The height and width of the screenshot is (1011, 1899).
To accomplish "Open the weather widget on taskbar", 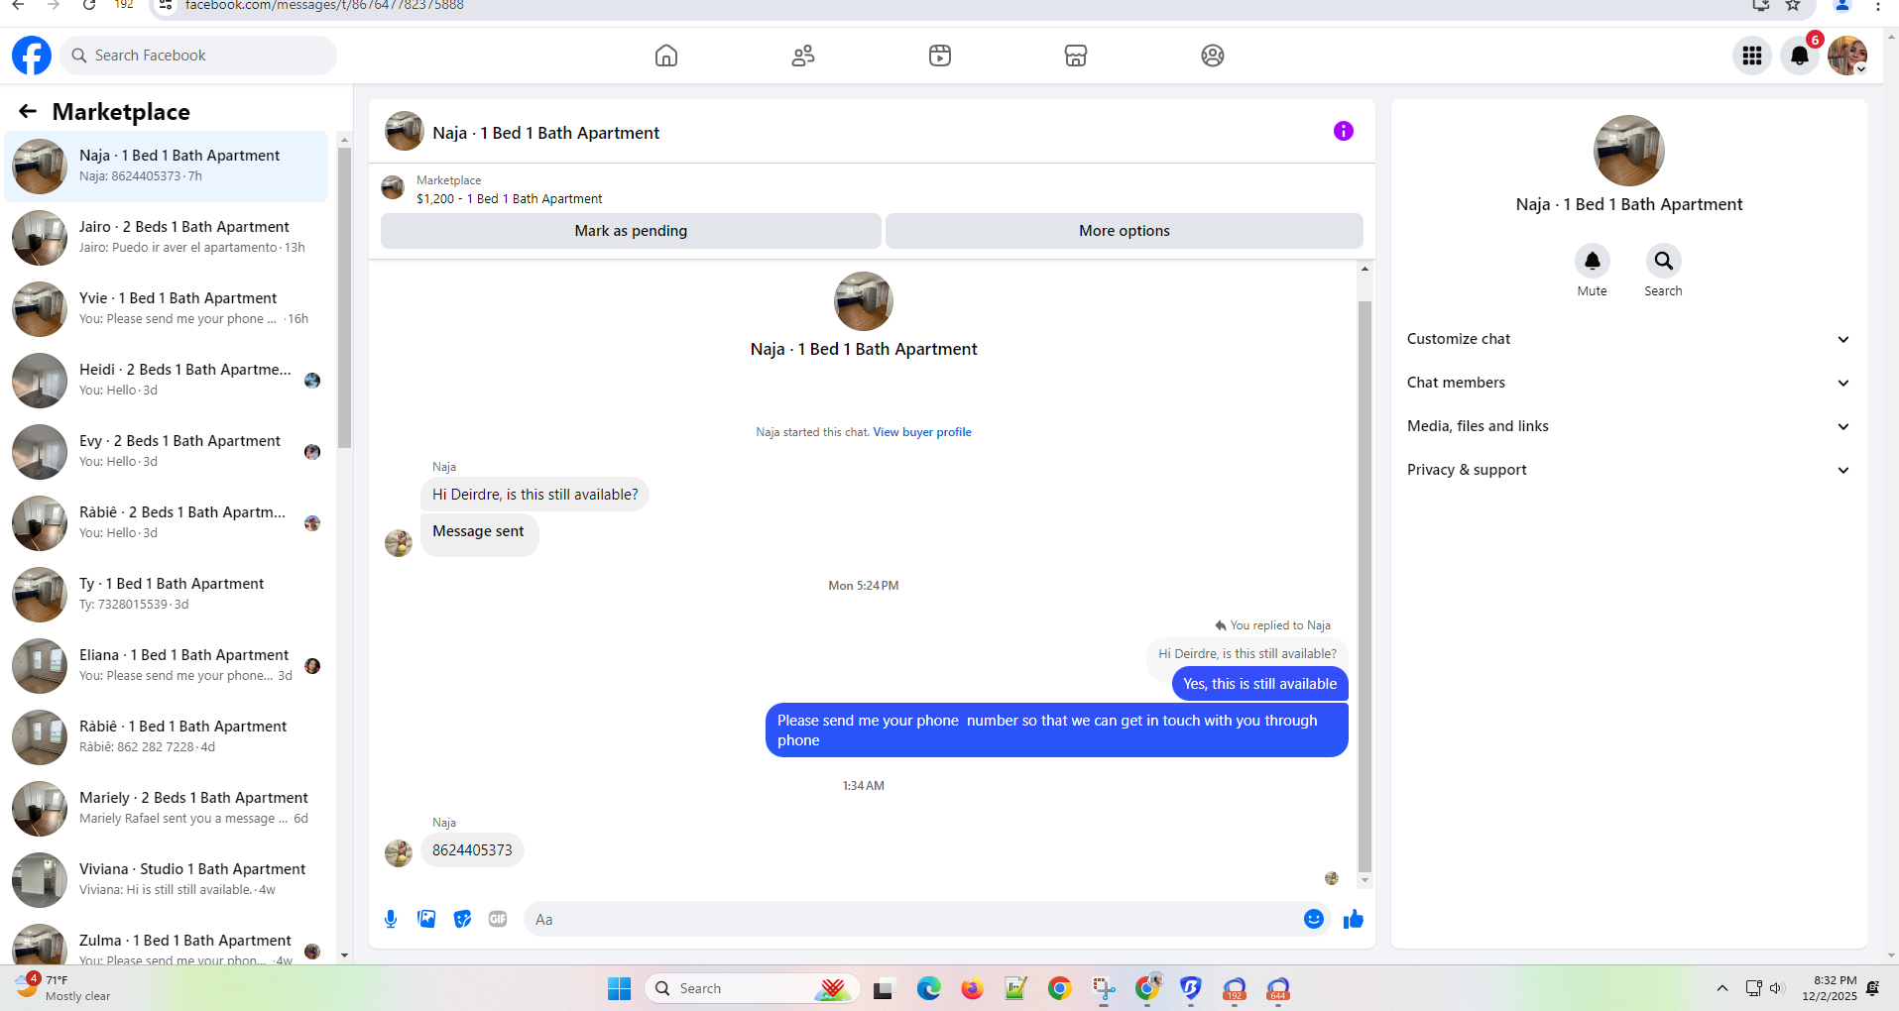I will pyautogui.click(x=63, y=987).
